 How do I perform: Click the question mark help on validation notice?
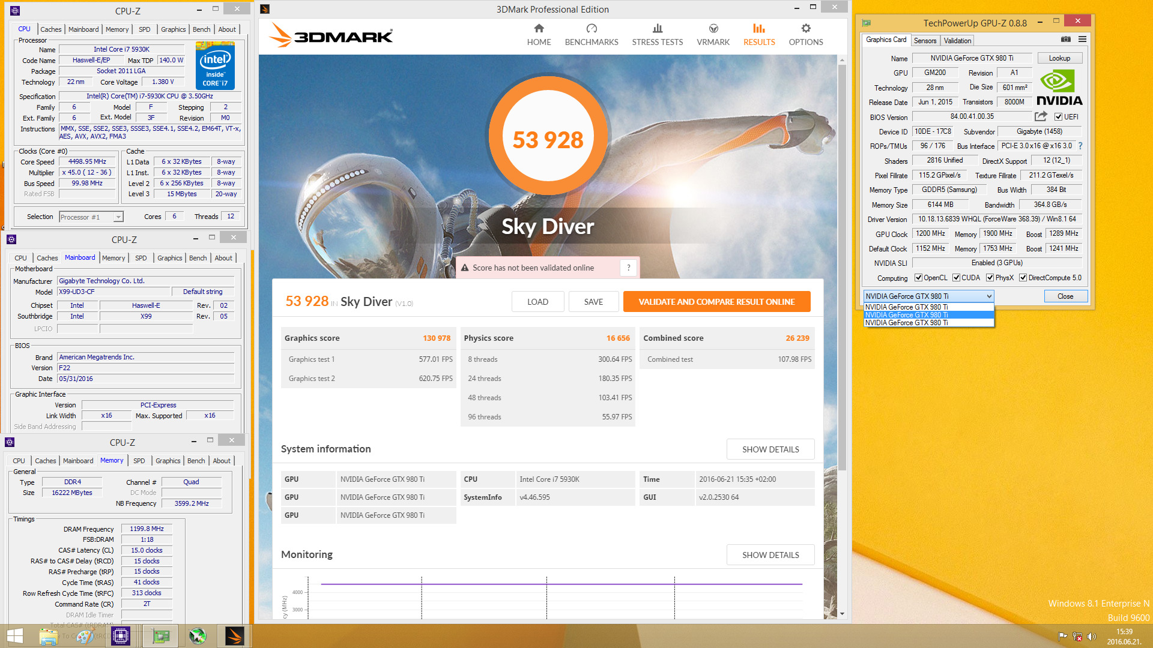[x=628, y=268]
